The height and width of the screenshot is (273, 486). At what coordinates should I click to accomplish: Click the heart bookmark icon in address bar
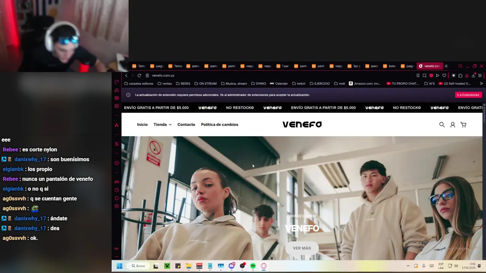(444, 75)
